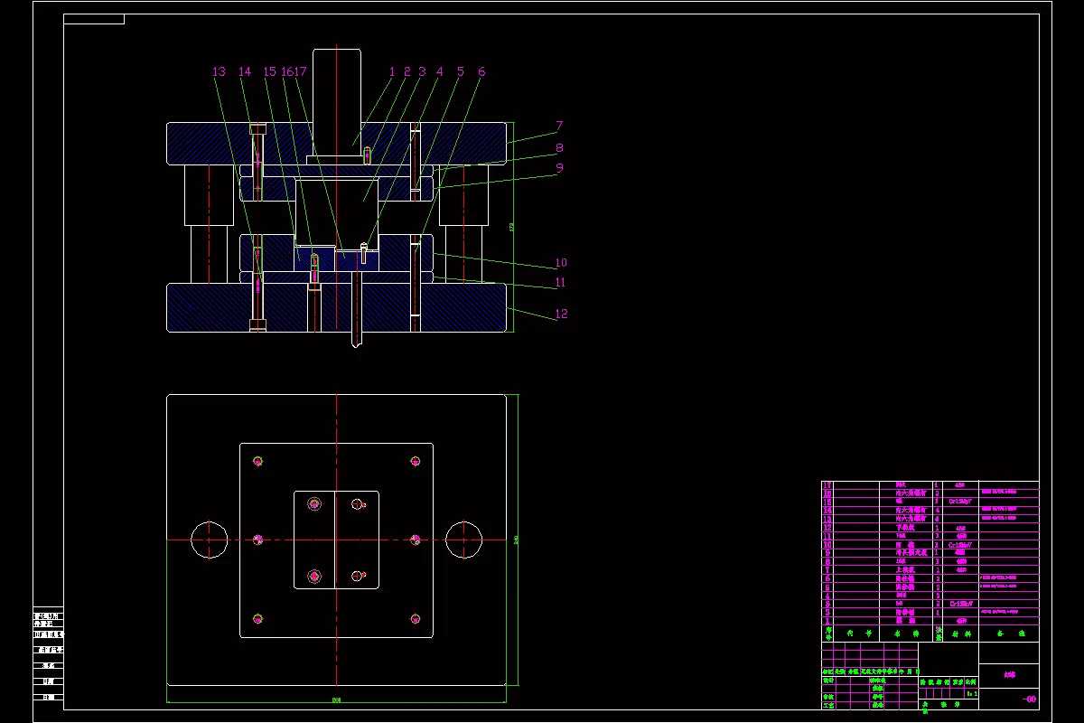Click the 1:1 scale value in title block

pos(972,693)
